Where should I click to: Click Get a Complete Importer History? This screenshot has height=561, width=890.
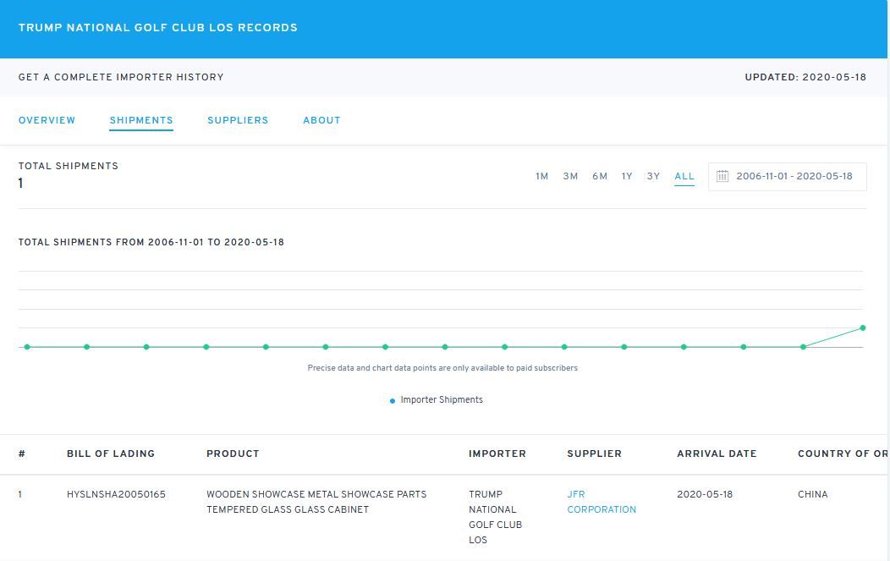point(121,77)
